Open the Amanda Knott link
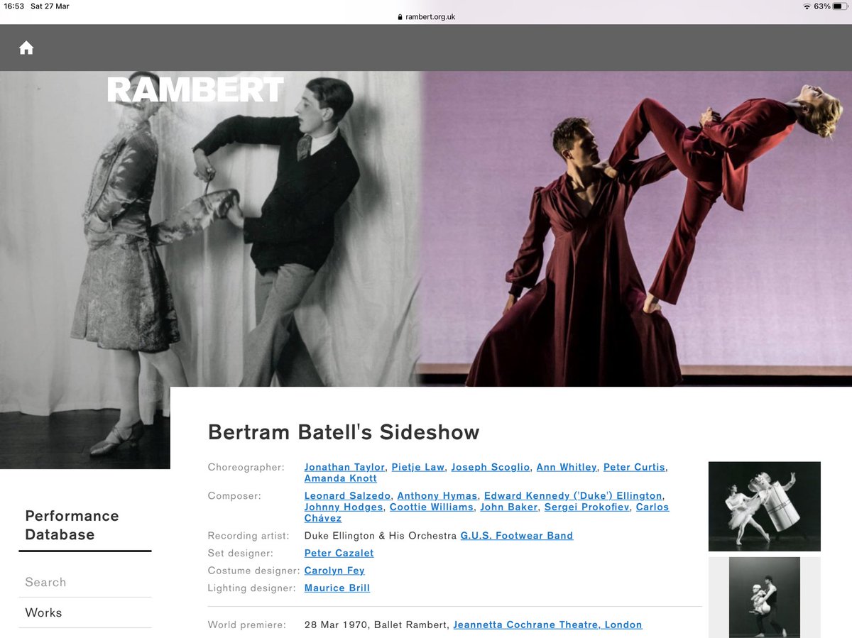This screenshot has height=638, width=852. 341,478
